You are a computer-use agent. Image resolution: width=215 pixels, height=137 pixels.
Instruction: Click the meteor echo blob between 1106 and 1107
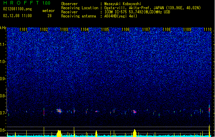135,112
